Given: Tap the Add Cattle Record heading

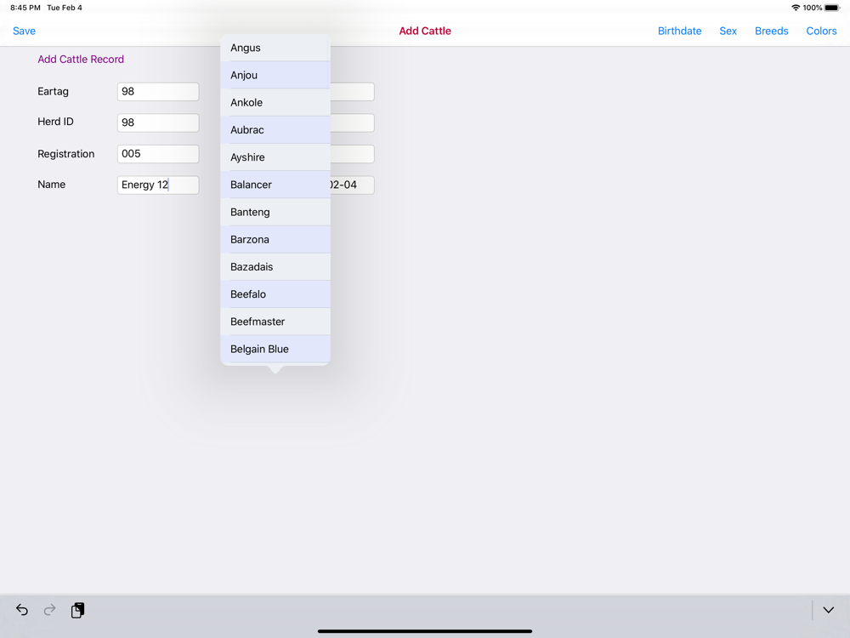Looking at the screenshot, I should [x=81, y=60].
